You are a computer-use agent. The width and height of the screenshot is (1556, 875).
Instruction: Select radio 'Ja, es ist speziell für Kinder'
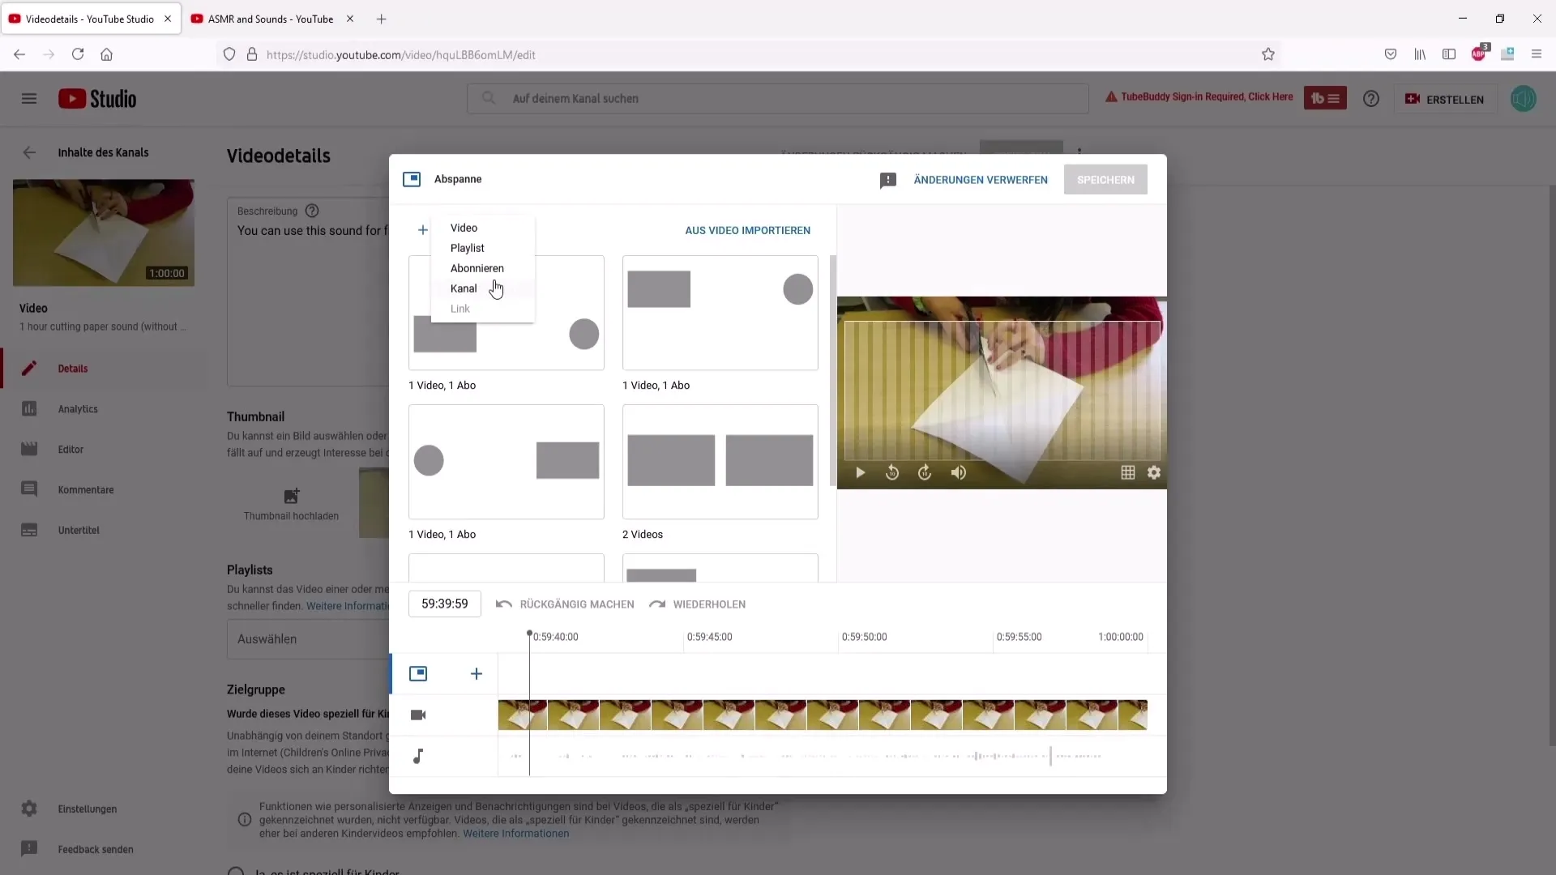[236, 872]
